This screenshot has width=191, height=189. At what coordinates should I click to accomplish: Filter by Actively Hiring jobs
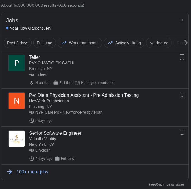pos(124,43)
